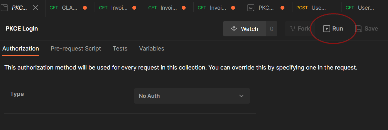Switch to the Pre-request Script tab
Viewport: 388px width, 130px height.
coord(76,49)
